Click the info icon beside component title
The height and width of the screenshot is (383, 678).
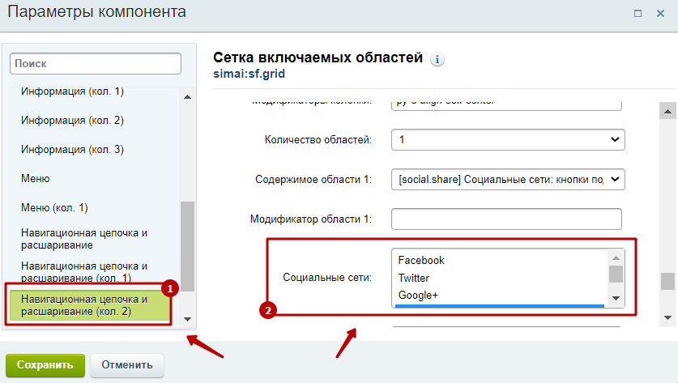438,60
